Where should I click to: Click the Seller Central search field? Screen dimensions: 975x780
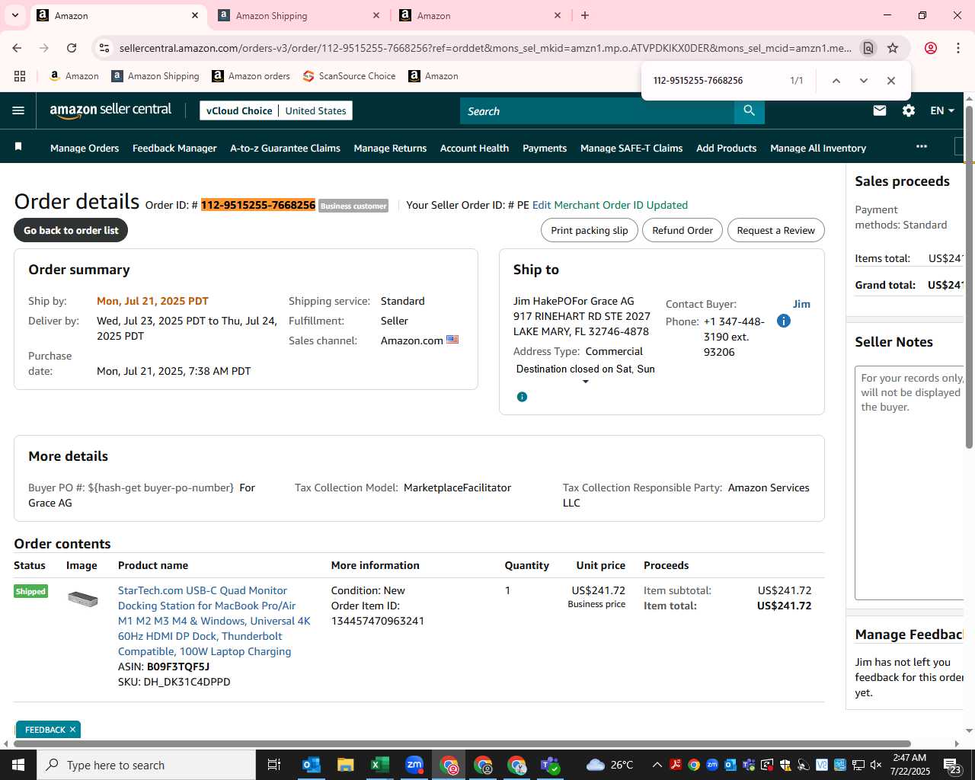click(x=597, y=111)
